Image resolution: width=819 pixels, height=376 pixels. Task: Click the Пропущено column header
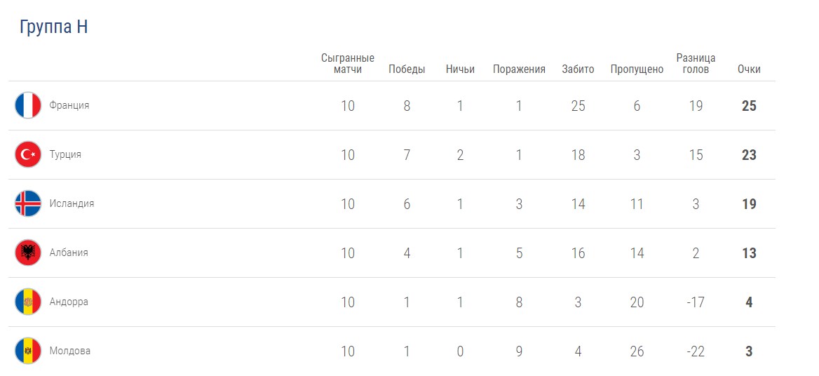[x=637, y=69]
